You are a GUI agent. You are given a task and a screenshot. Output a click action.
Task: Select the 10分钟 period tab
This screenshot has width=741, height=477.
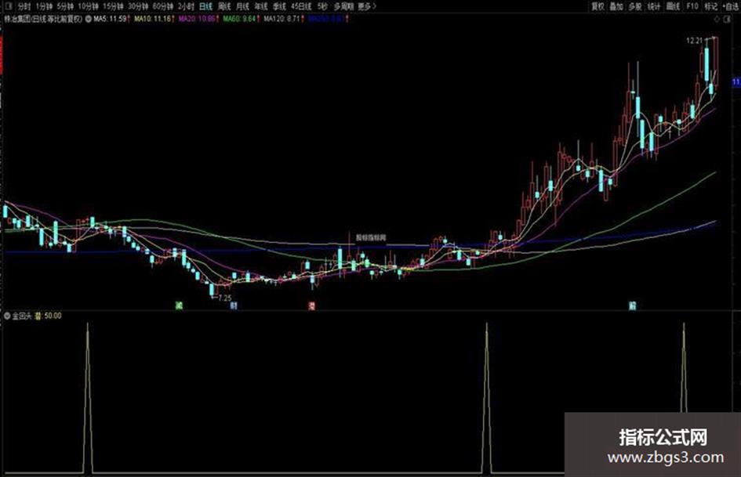[88, 6]
